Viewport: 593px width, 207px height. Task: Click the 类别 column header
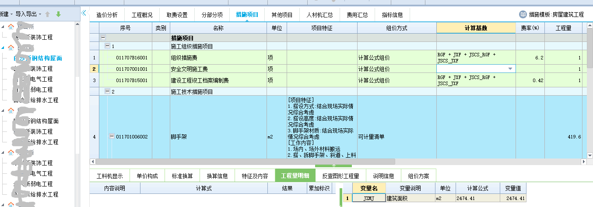[161, 28]
